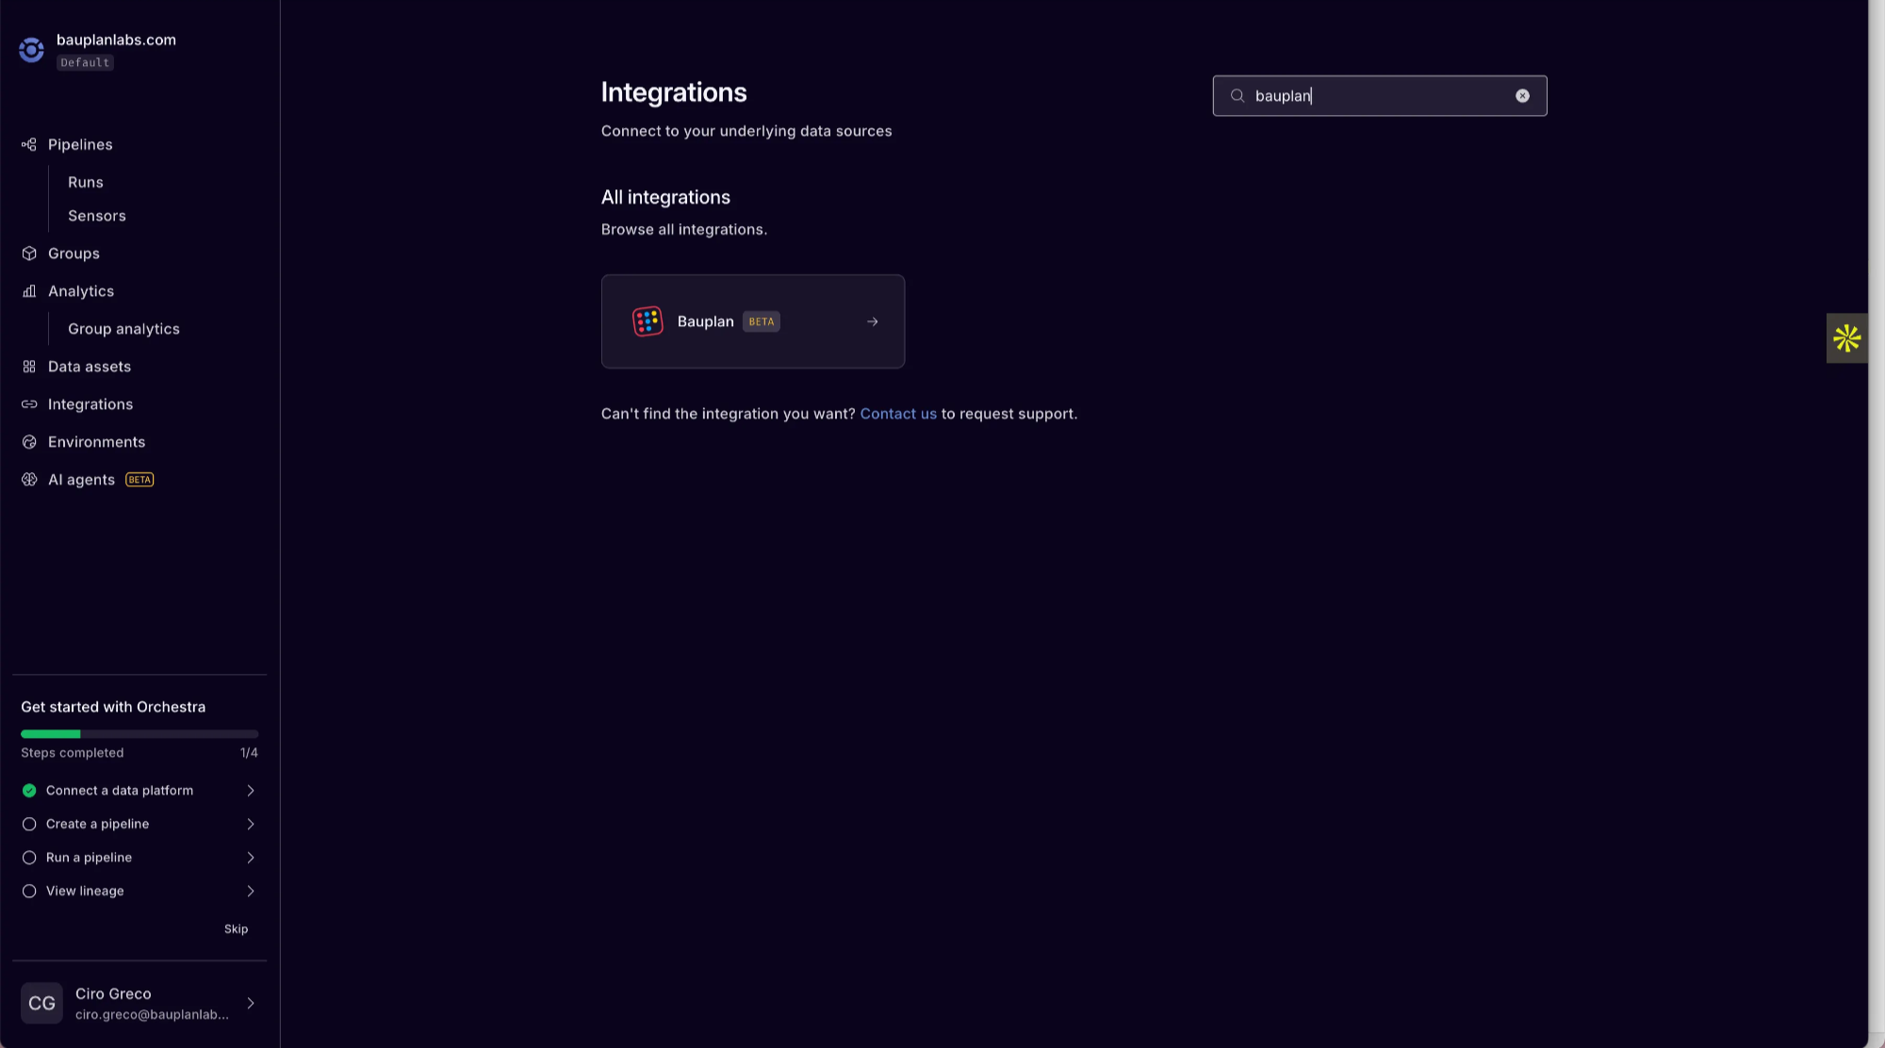This screenshot has height=1048, width=1885.
Task: Click the Environments globe icon
Action: 29,441
